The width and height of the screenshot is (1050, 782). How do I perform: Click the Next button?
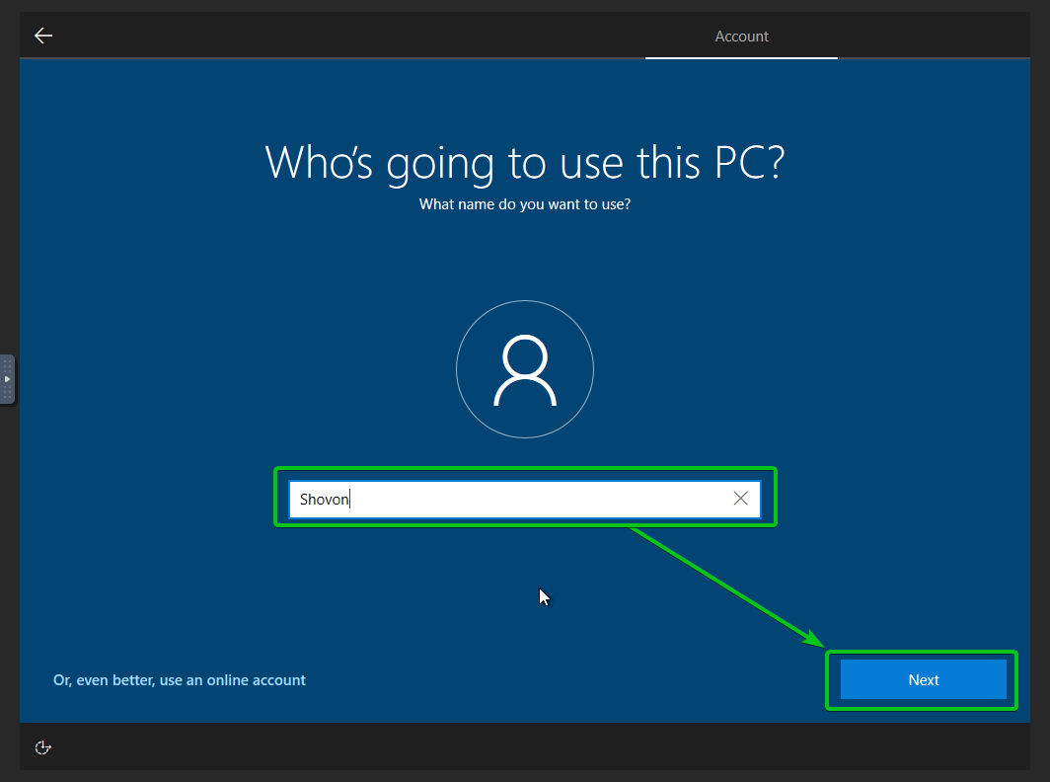coord(924,679)
